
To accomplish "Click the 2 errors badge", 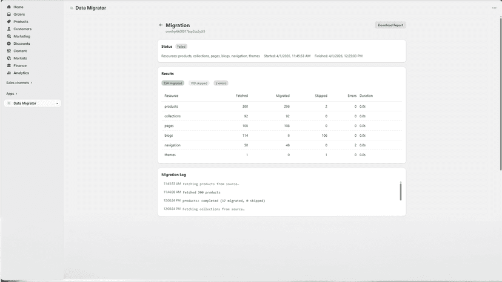I will click(221, 83).
